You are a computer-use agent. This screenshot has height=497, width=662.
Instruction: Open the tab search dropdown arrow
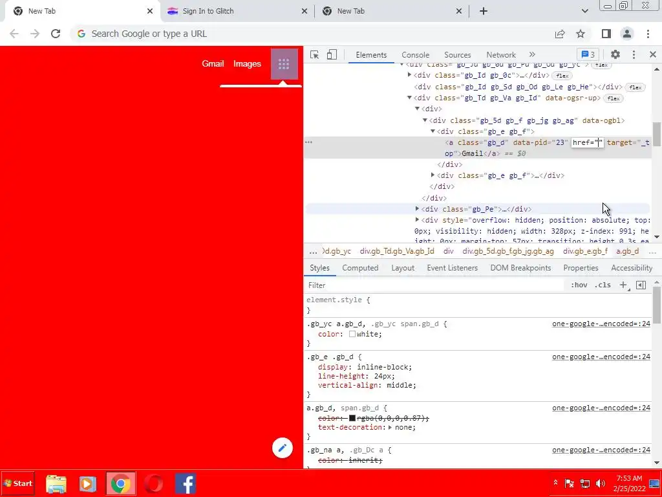point(584,11)
